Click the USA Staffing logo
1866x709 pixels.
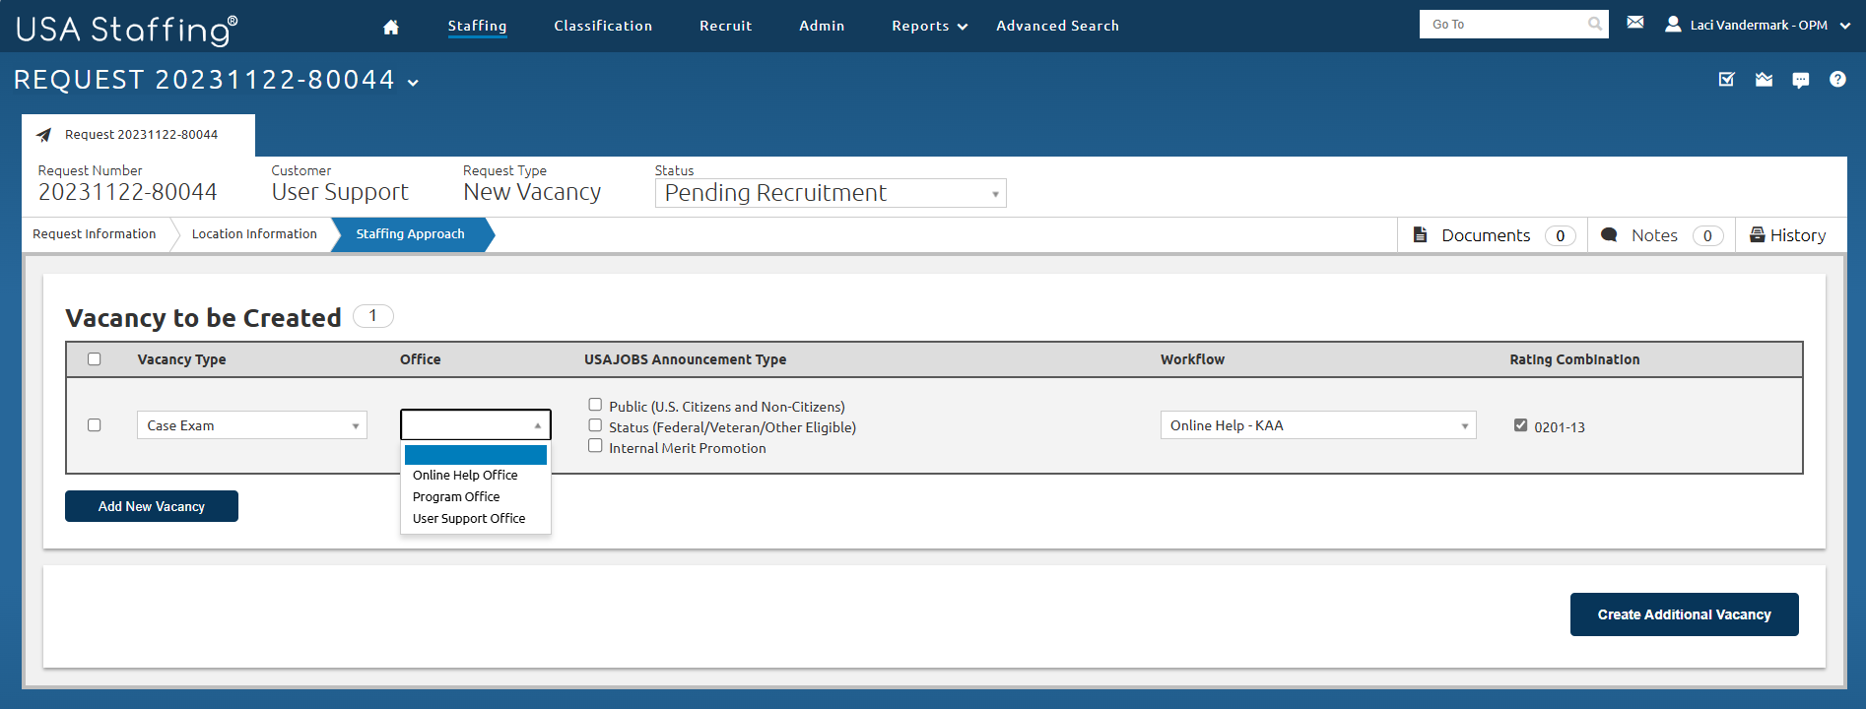pos(126,29)
